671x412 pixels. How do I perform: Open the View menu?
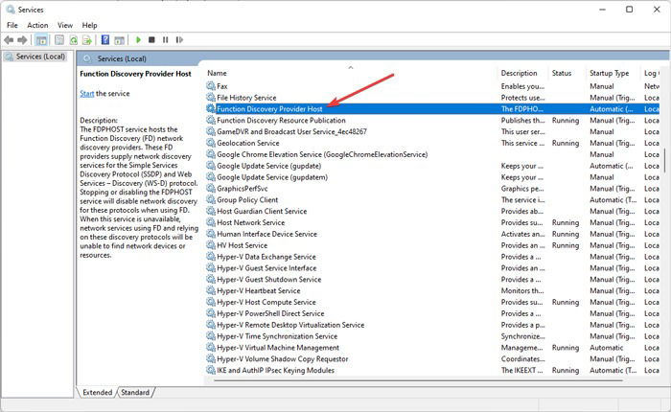click(65, 25)
